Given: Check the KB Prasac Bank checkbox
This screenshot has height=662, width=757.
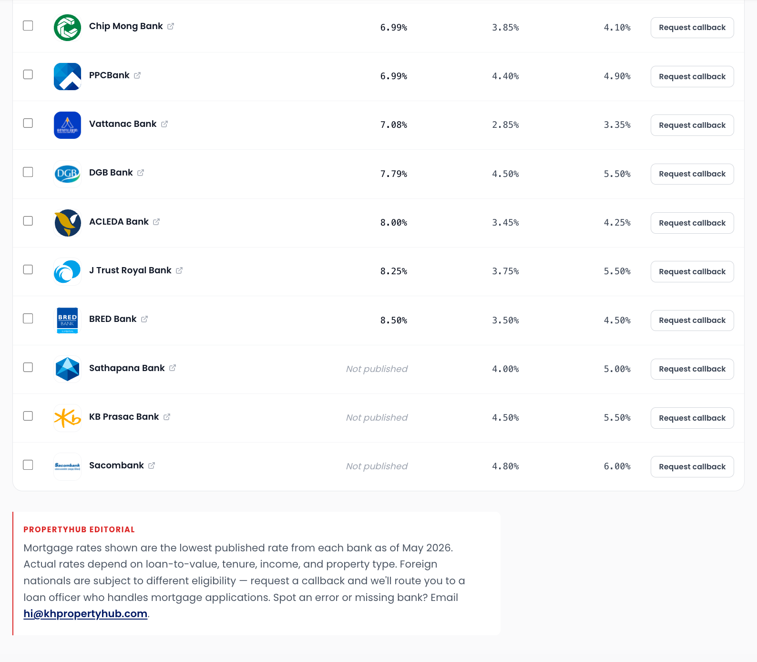Looking at the screenshot, I should pos(28,416).
